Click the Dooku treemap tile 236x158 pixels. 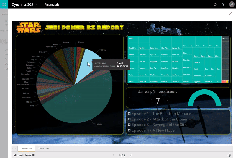coord(188,80)
